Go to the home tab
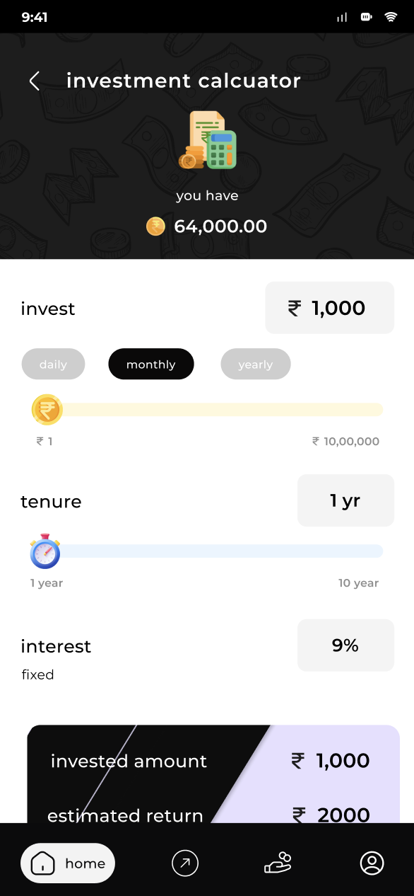414x896 pixels. [x=68, y=863]
